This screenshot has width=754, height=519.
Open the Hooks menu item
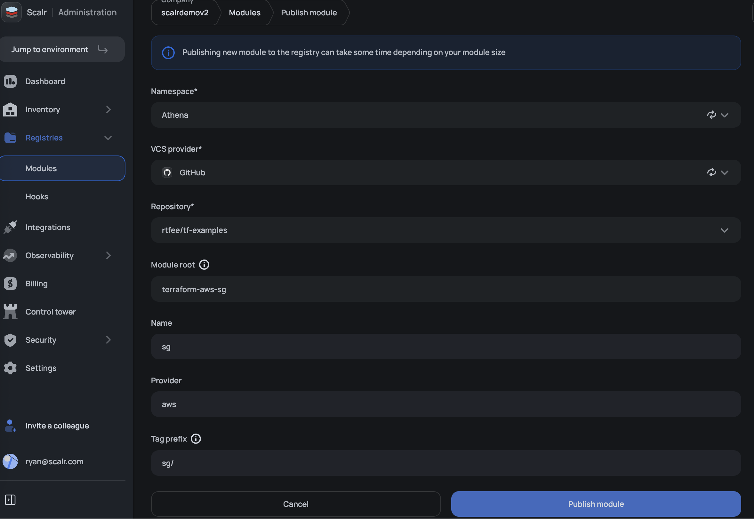37,196
